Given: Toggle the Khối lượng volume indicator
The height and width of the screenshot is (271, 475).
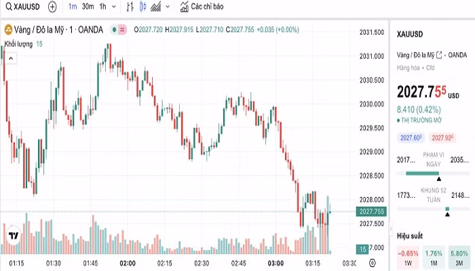Looking at the screenshot, I should pyautogui.click(x=19, y=44).
